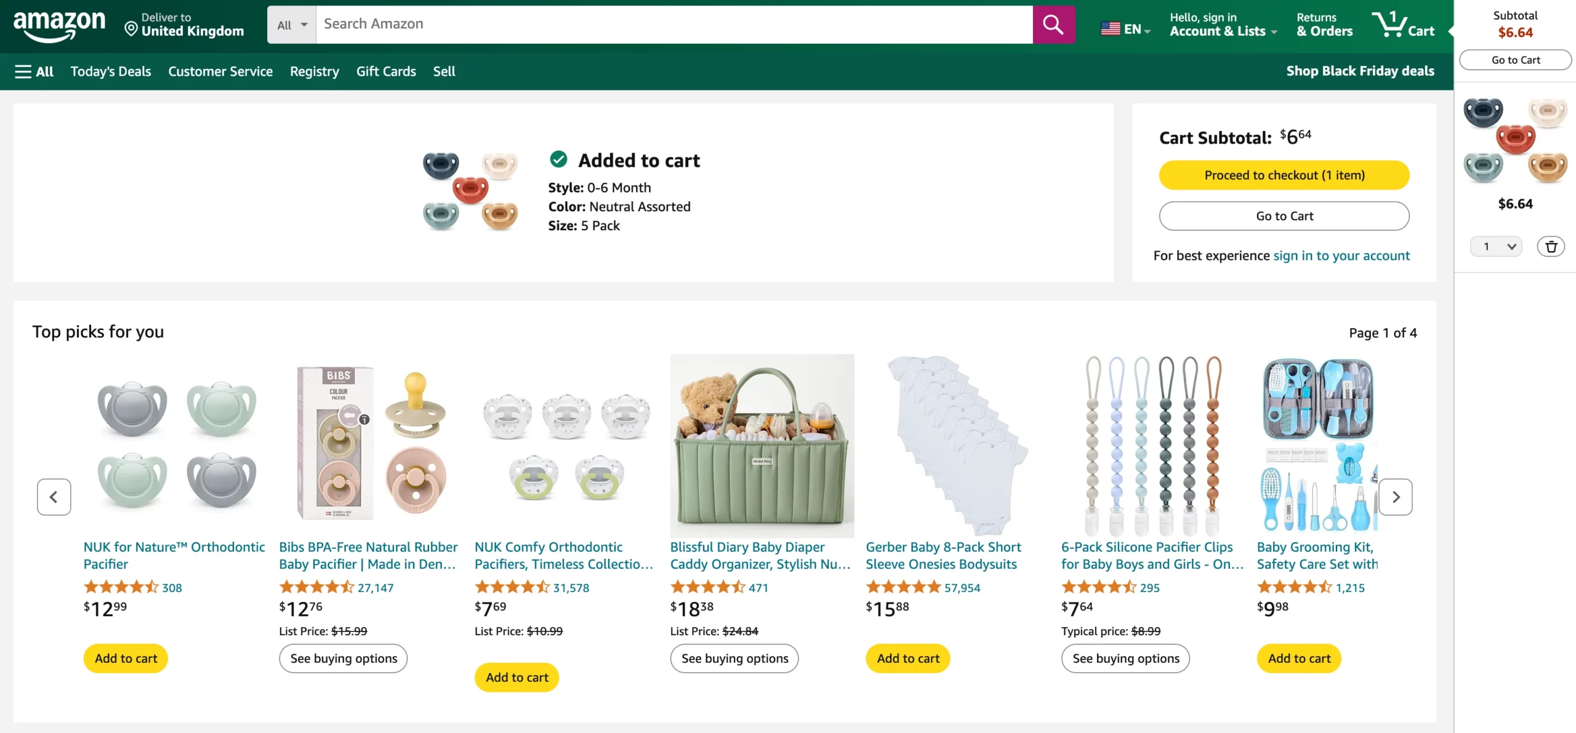This screenshot has height=733, width=1576.
Task: Open the Blissful Diary diaper caddy thumbnail
Action: pyautogui.click(x=762, y=446)
